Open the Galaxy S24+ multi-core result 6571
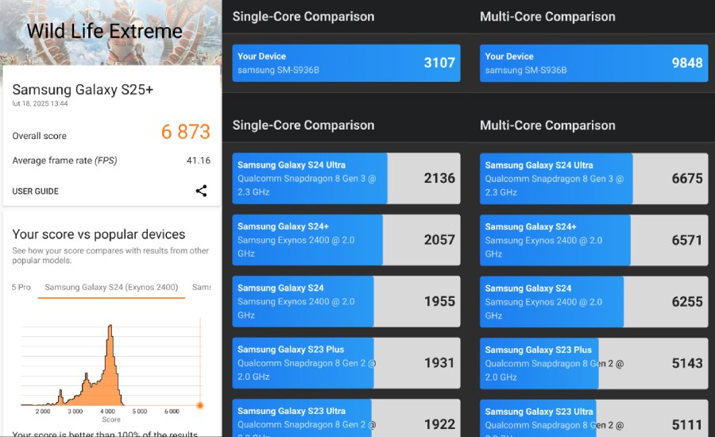 (x=593, y=240)
